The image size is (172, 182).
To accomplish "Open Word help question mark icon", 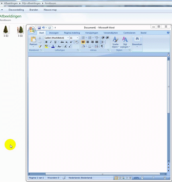I will pyautogui.click(x=168, y=33).
